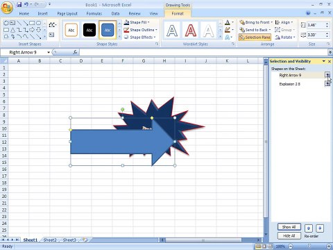Screen dimensions: 333x250
Task: Open the Page Layout tab
Action: pos(67,14)
